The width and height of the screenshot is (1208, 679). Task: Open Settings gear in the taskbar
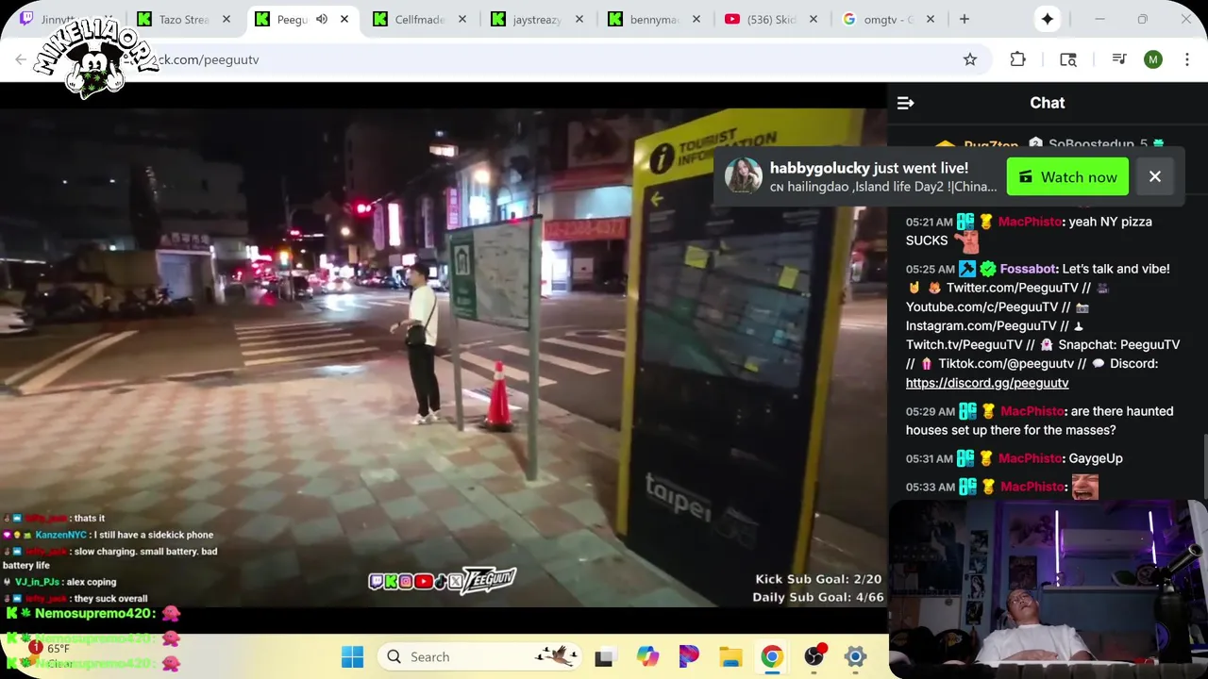pos(855,656)
